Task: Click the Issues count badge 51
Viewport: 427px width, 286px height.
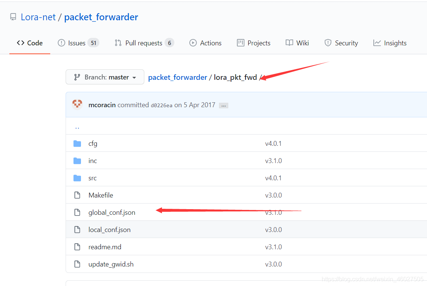Action: tap(93, 43)
